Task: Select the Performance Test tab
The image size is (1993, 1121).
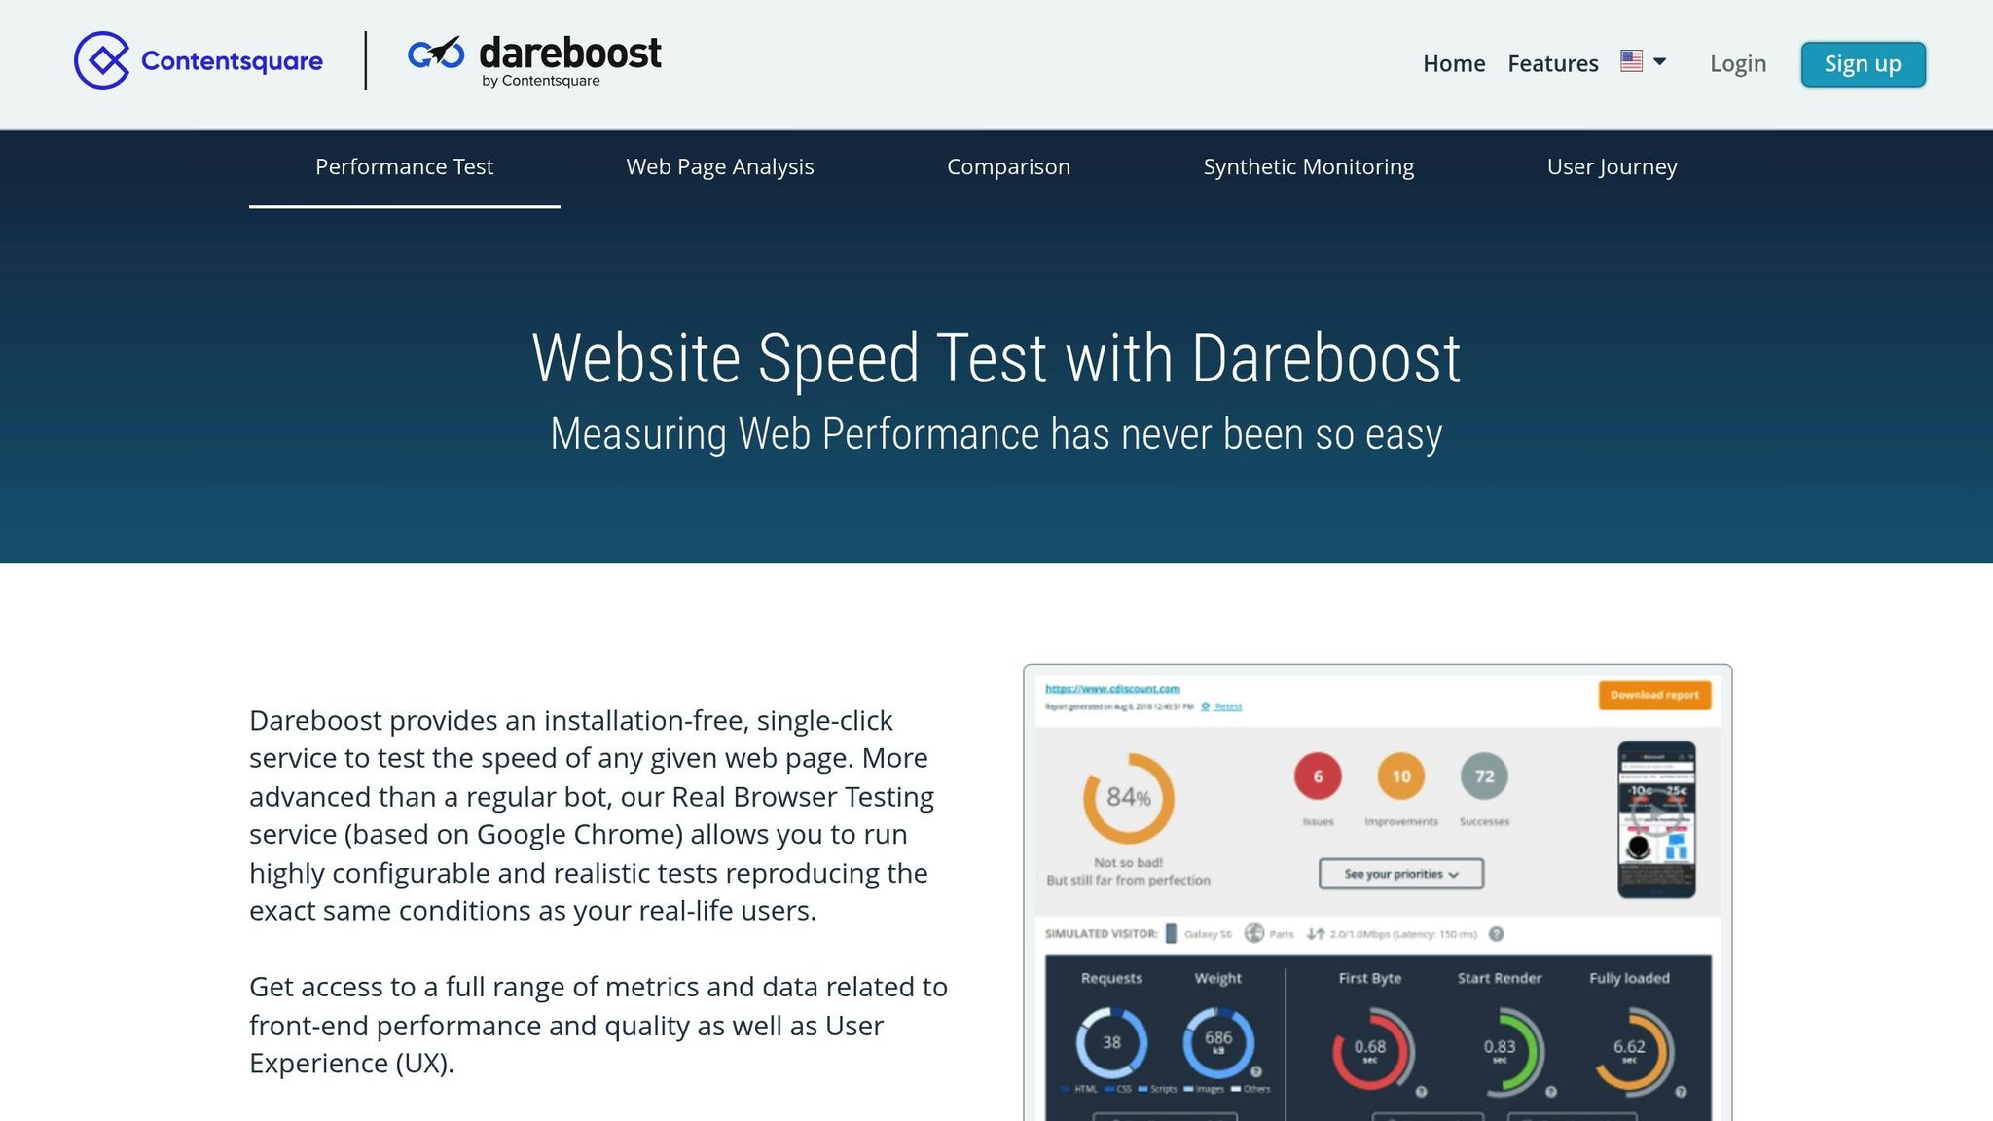Action: (x=404, y=167)
